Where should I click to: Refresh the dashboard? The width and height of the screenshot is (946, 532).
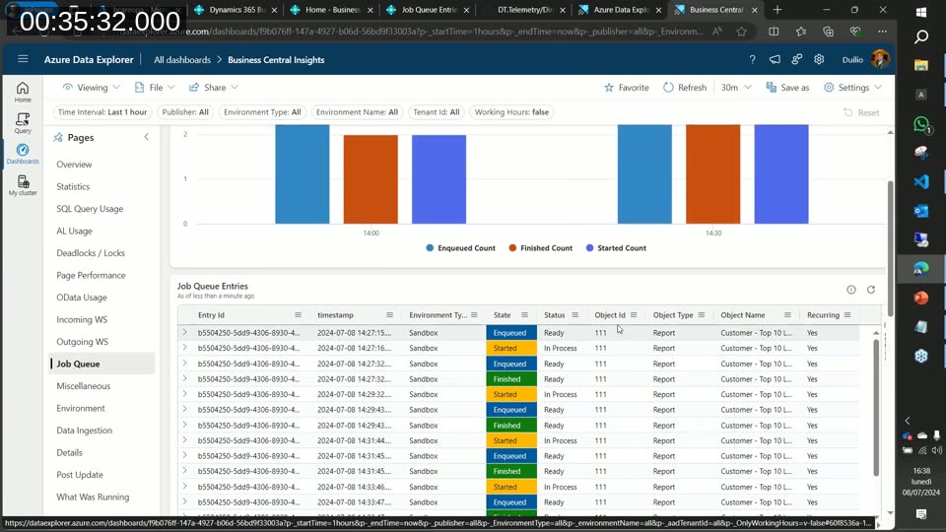685,88
